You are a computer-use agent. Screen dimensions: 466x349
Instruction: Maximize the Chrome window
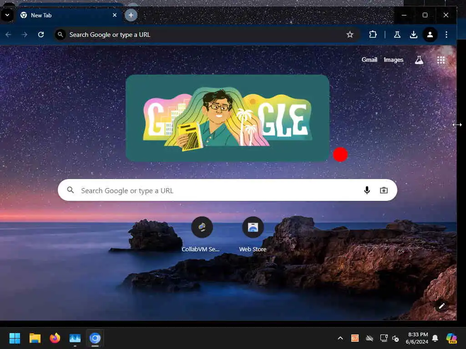(x=425, y=15)
